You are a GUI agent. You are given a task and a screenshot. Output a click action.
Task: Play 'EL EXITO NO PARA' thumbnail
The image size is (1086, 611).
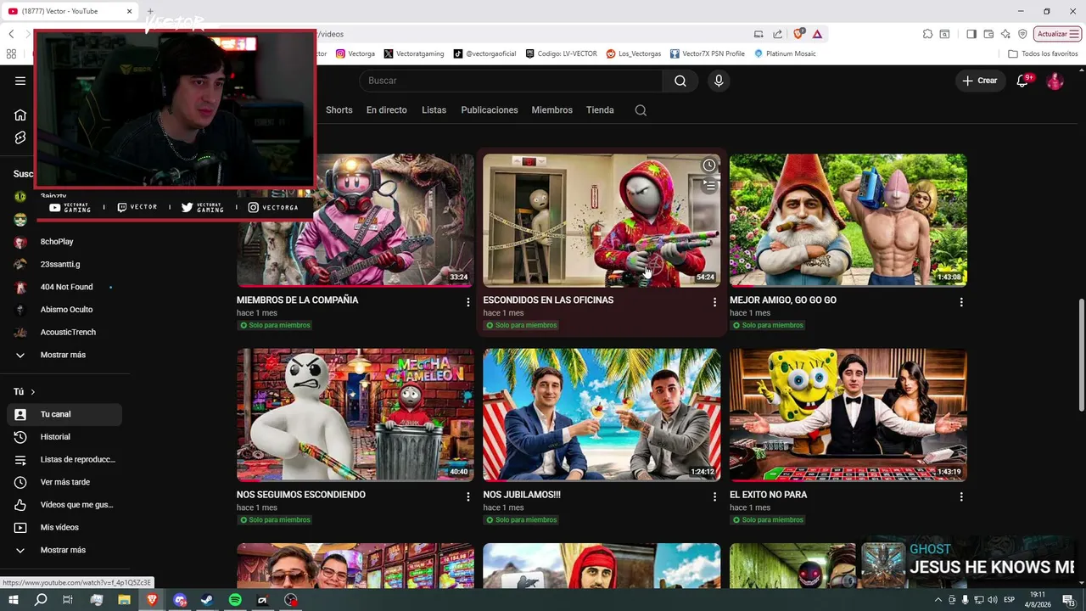tap(848, 415)
